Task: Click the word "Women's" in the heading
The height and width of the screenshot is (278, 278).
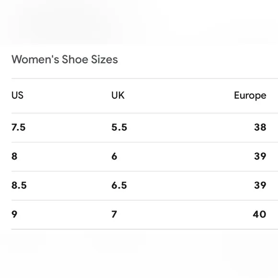Action: (35, 59)
